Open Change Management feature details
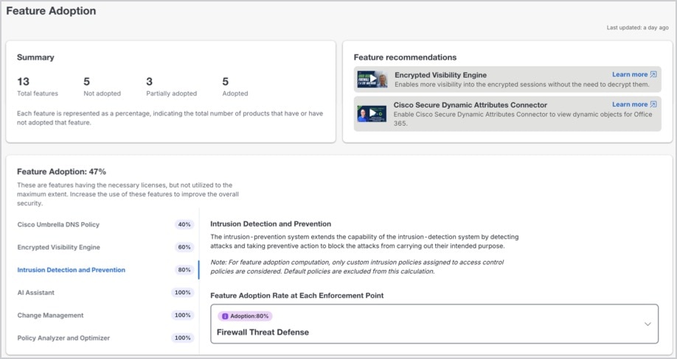 click(50, 316)
